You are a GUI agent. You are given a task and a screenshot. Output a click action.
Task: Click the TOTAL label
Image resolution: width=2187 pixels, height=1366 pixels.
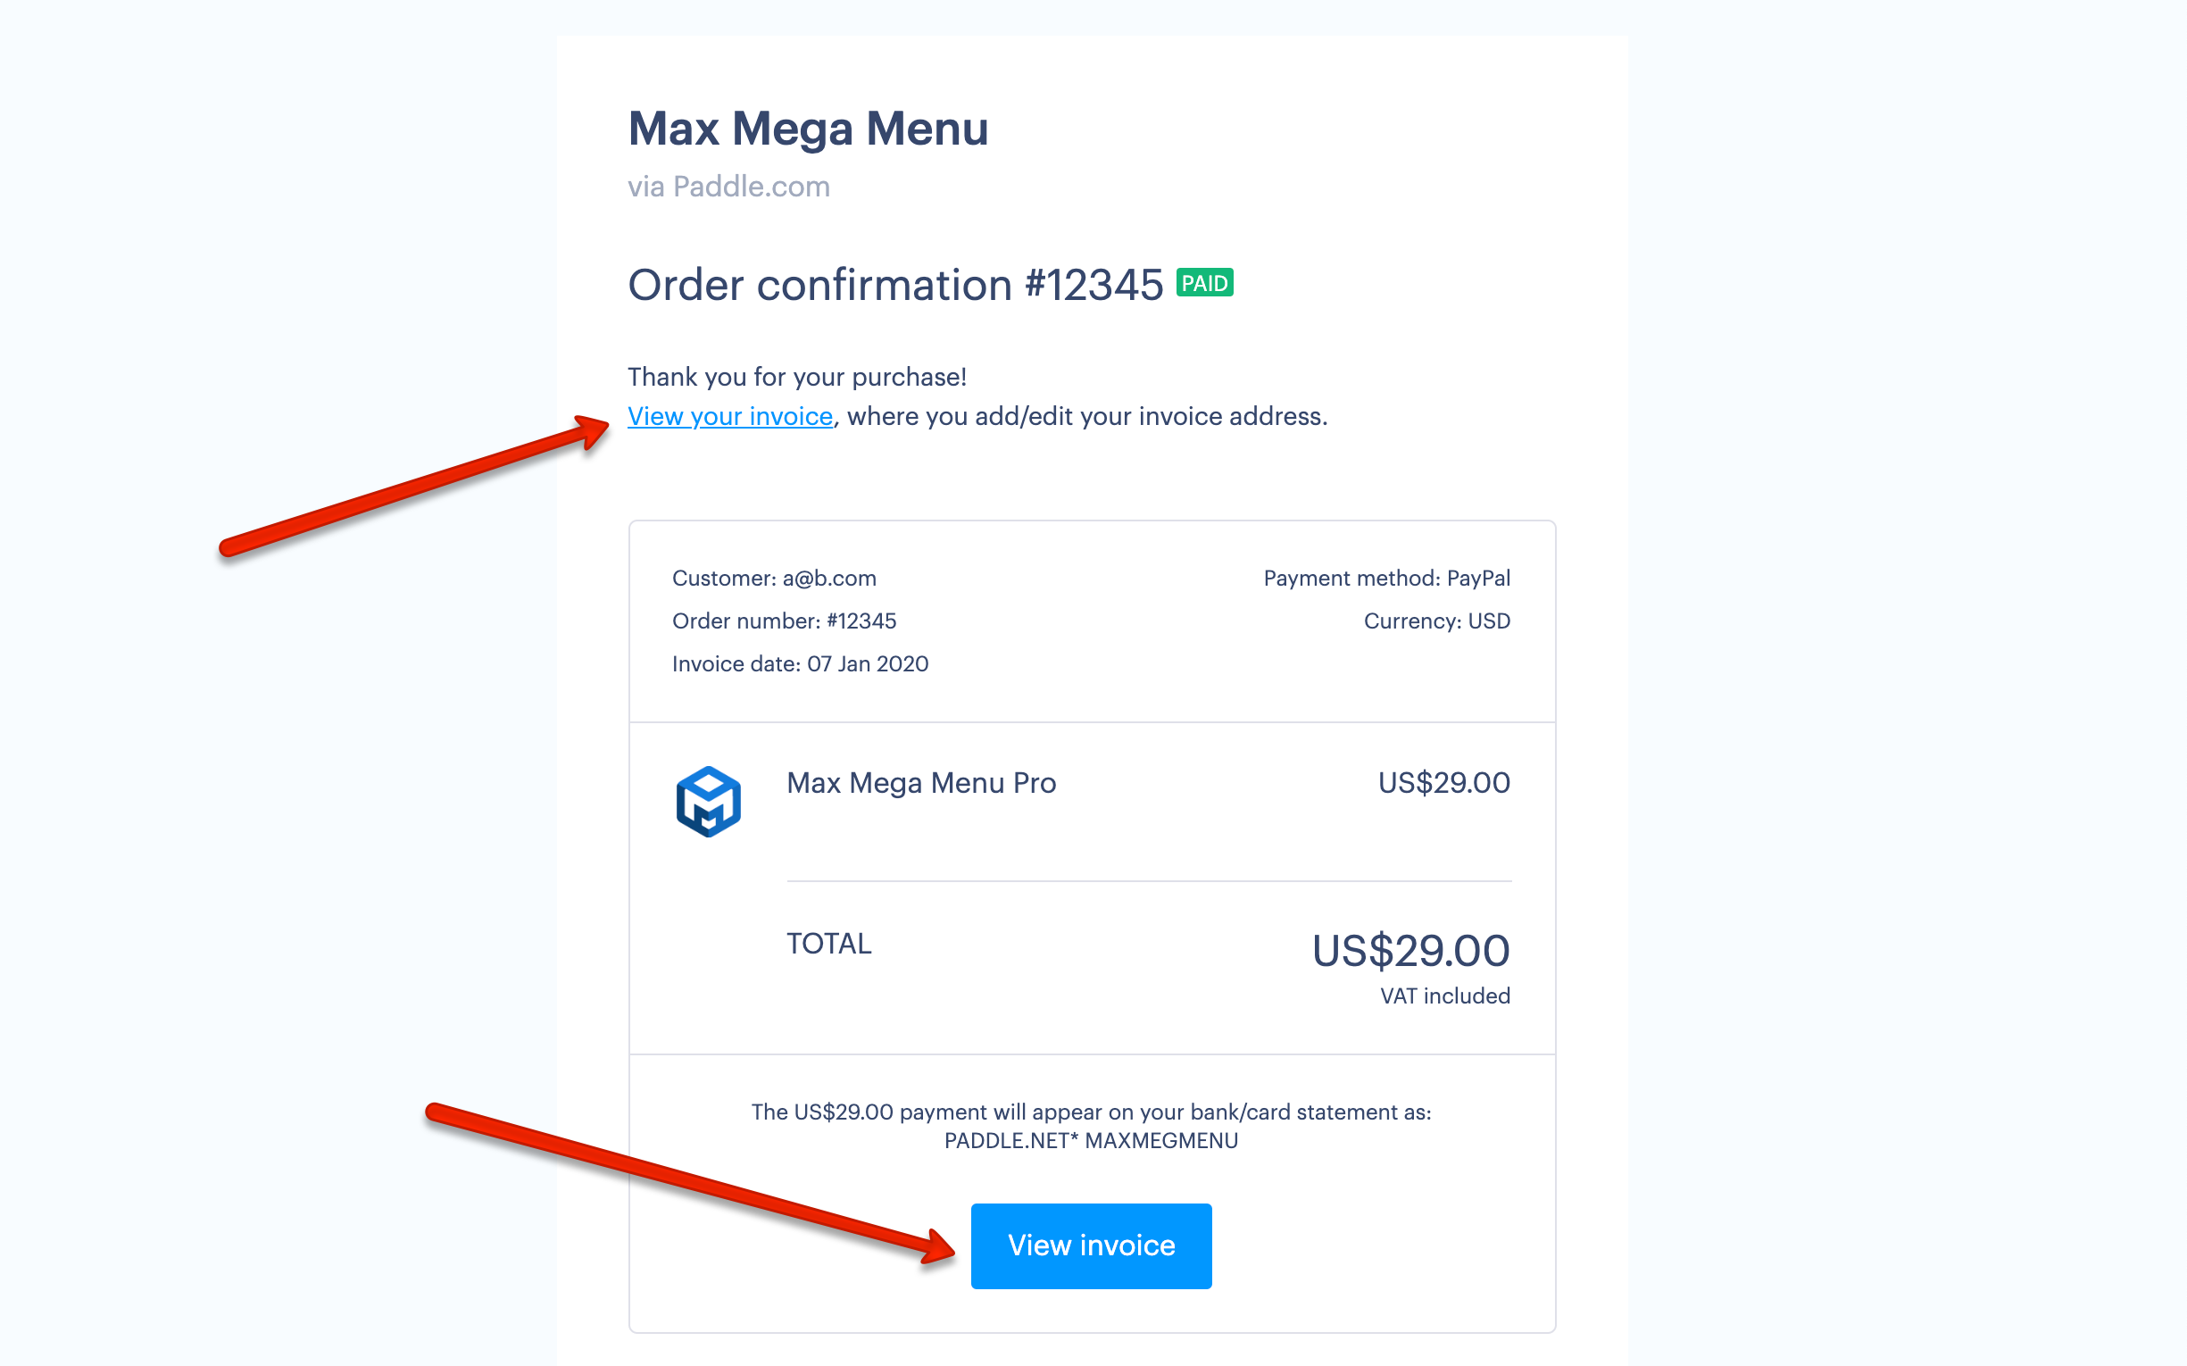pos(828,944)
